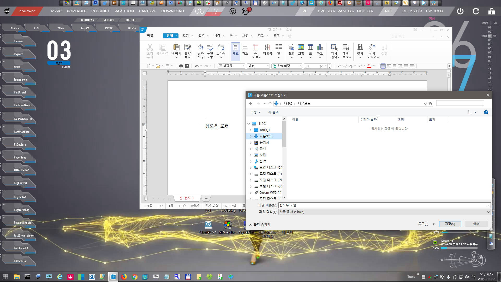Viewport: 501px width, 282px height.
Task: Click the refresh icon beside the address bar
Action: pyautogui.click(x=431, y=104)
